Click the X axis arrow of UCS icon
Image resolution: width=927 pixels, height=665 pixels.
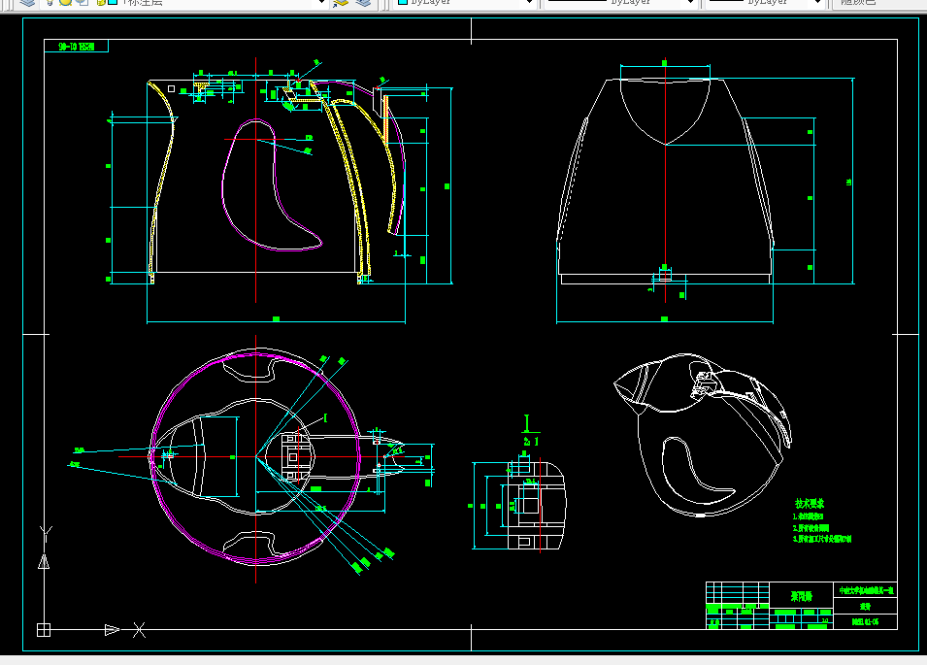pos(113,630)
